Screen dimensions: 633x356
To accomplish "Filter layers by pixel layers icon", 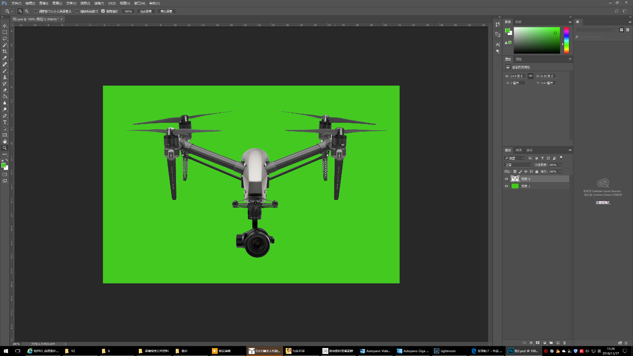I will (x=530, y=158).
